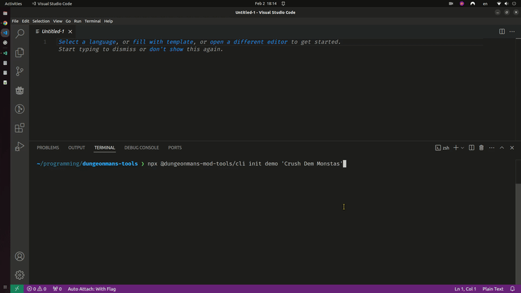Open the Extensions view

(x=20, y=128)
